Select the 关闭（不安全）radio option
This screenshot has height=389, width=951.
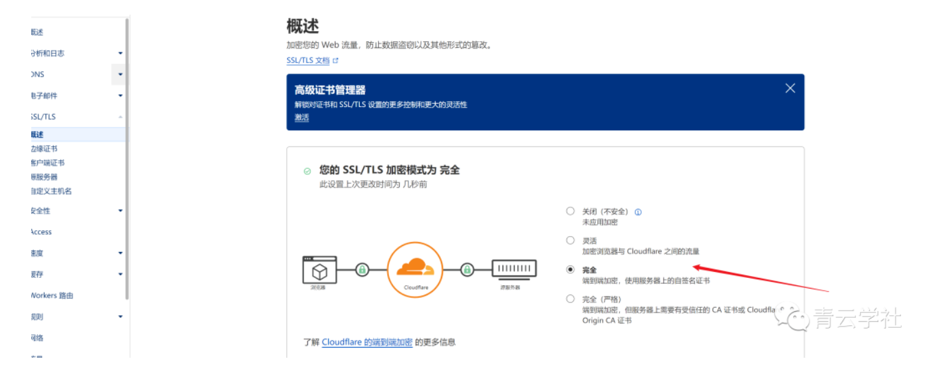pyautogui.click(x=570, y=211)
